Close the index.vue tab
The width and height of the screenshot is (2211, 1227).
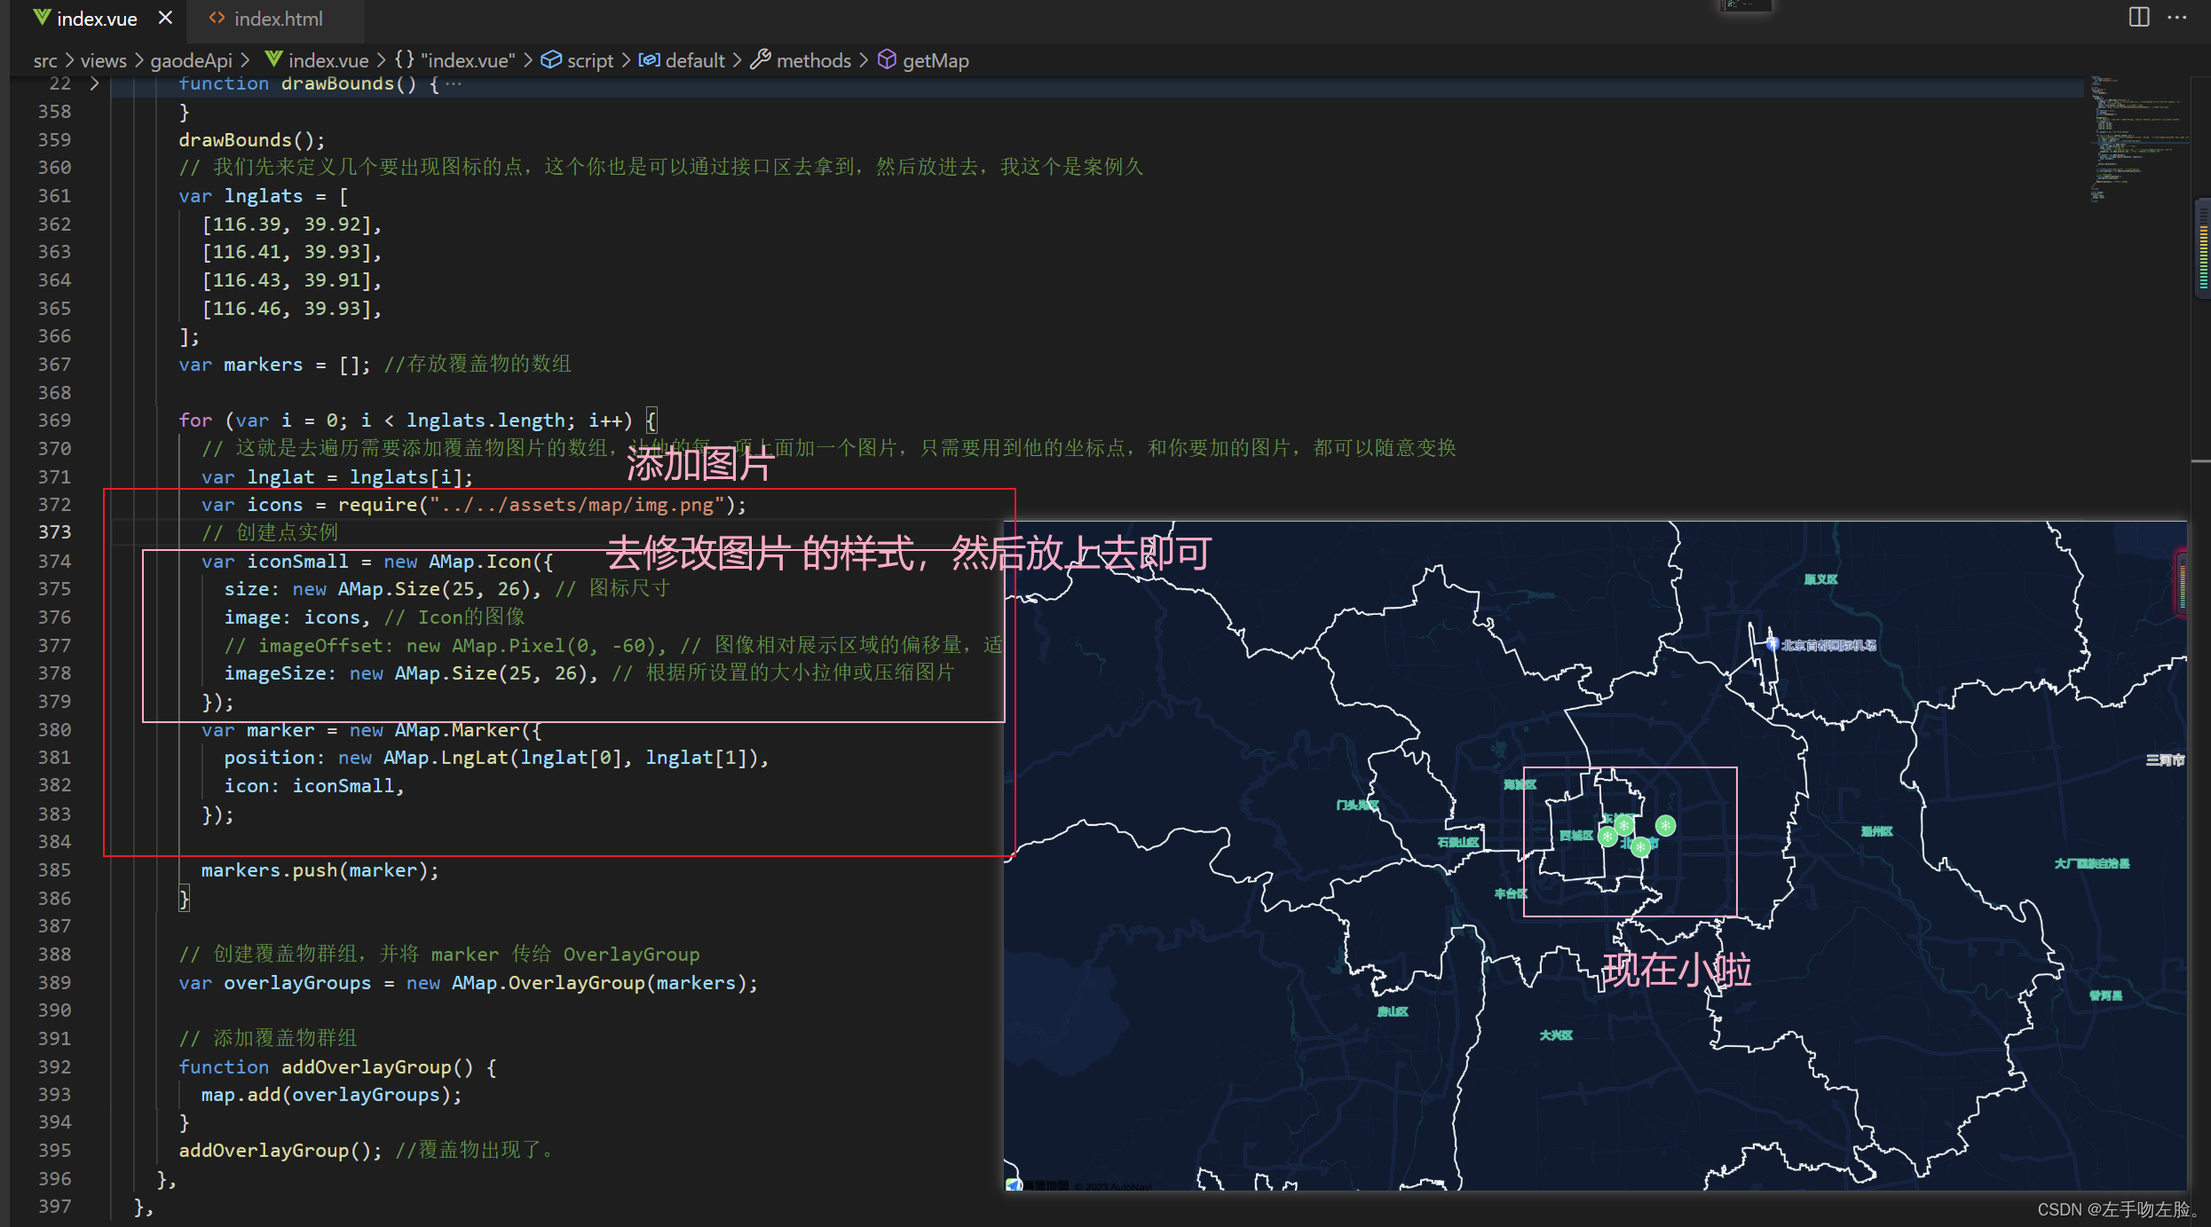pyautogui.click(x=165, y=18)
